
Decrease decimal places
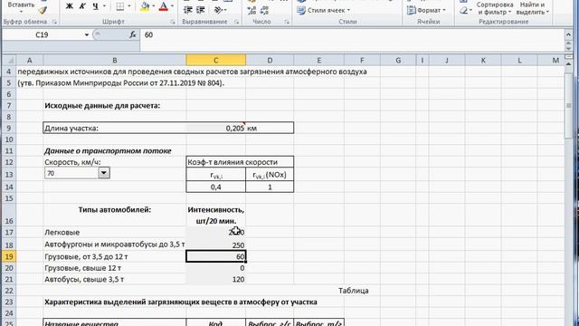pyautogui.click(x=264, y=10)
